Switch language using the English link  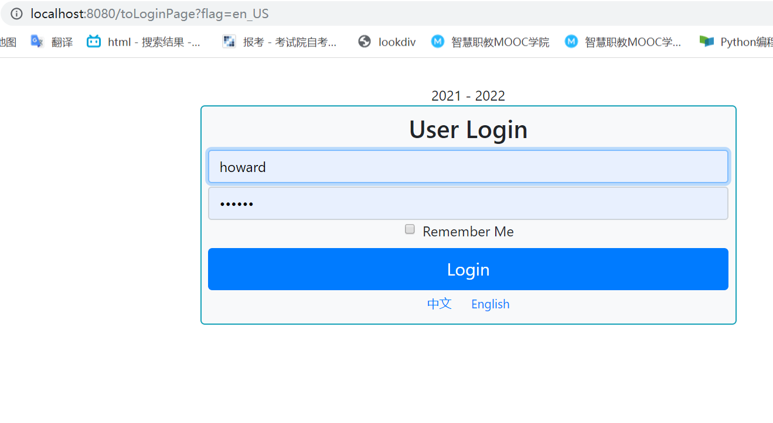point(490,304)
